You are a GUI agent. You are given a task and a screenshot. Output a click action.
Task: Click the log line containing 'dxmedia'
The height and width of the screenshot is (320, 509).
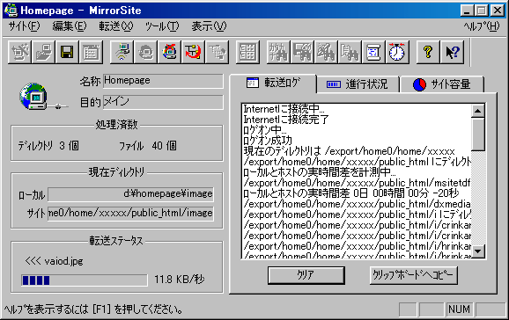point(357,204)
